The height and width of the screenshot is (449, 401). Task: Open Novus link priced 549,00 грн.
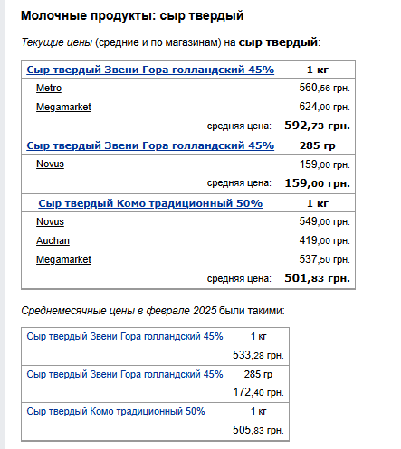[50, 221]
